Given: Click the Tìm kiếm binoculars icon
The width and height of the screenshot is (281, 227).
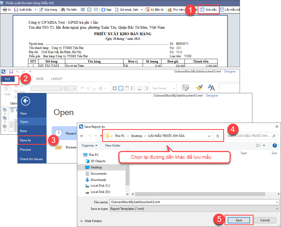Looking at the screenshot, I should pos(63,10).
